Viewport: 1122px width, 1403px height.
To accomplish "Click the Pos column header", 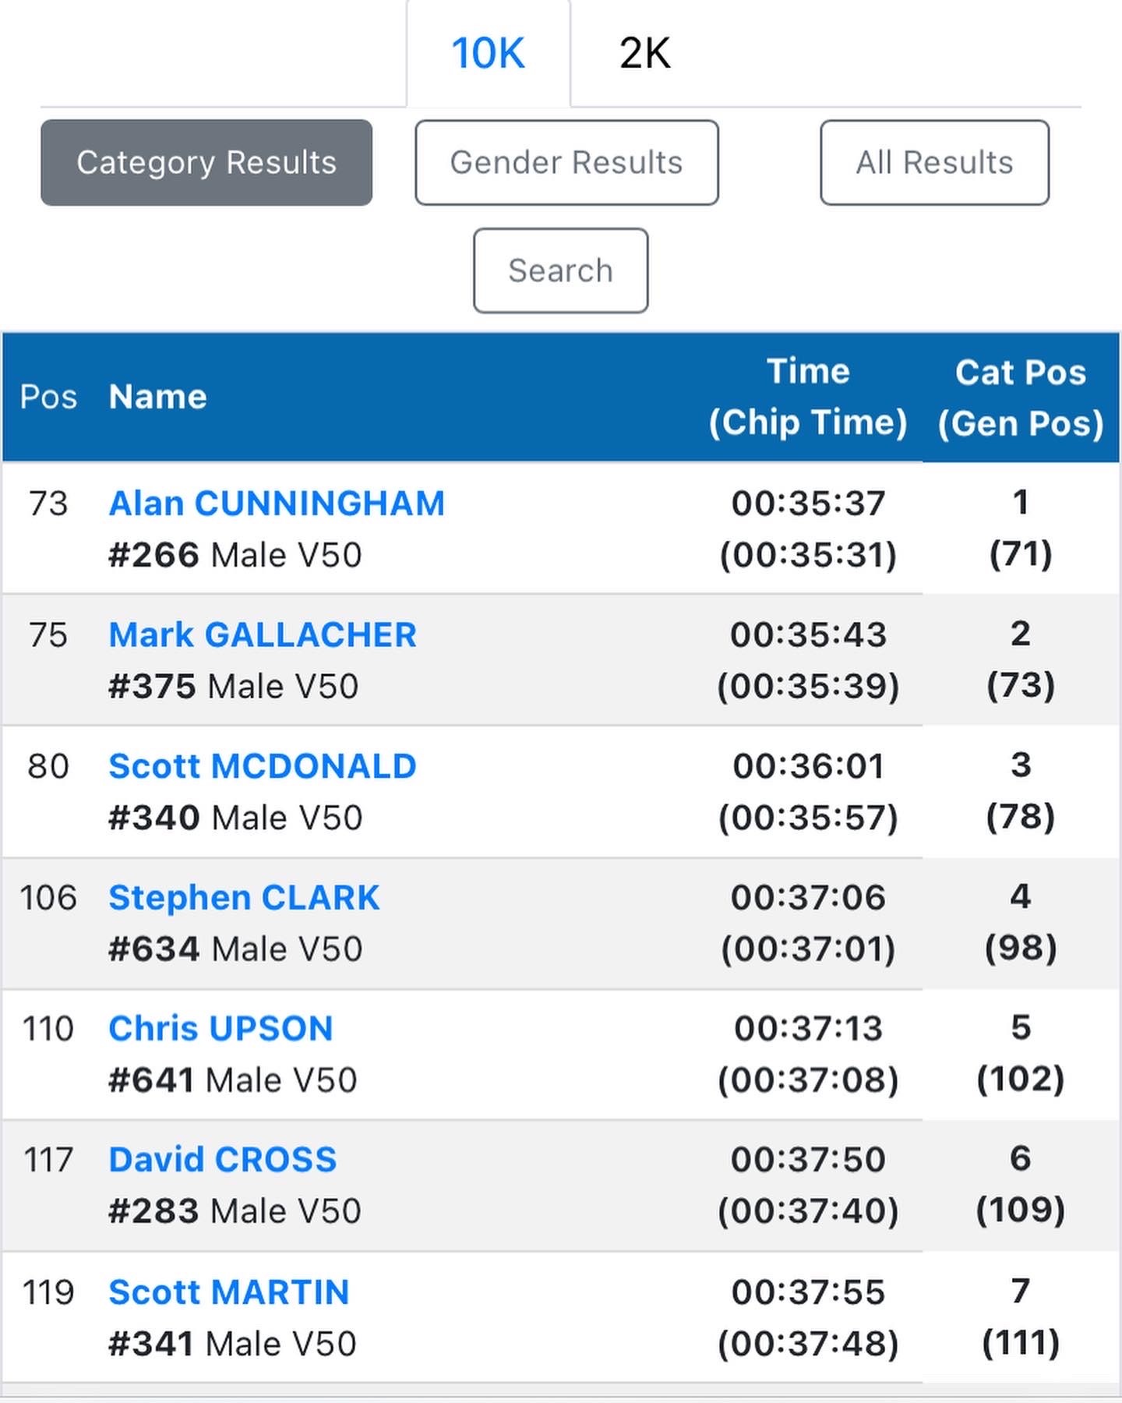I will coord(48,397).
